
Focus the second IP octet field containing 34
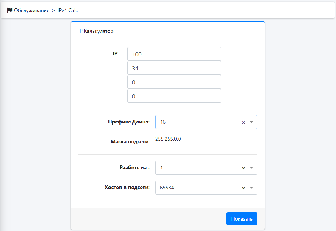pyautogui.click(x=174, y=68)
